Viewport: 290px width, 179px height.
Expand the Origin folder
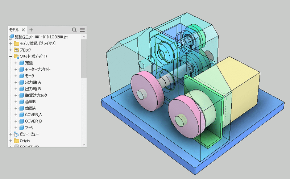pyautogui.click(x=11, y=141)
